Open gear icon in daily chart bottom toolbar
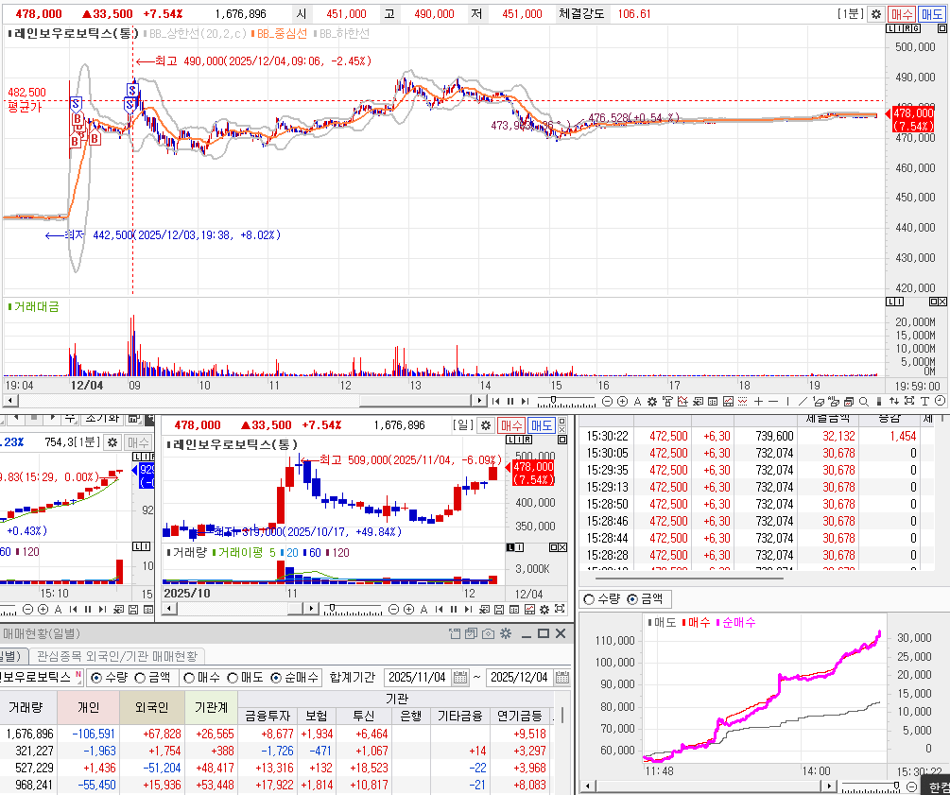Viewport: 950px width, 795px height. click(544, 610)
